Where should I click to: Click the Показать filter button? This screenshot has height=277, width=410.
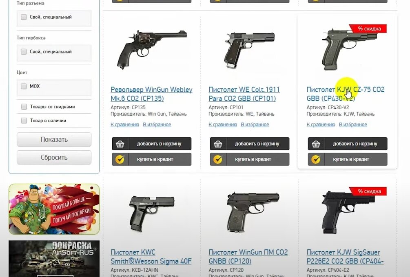click(54, 139)
